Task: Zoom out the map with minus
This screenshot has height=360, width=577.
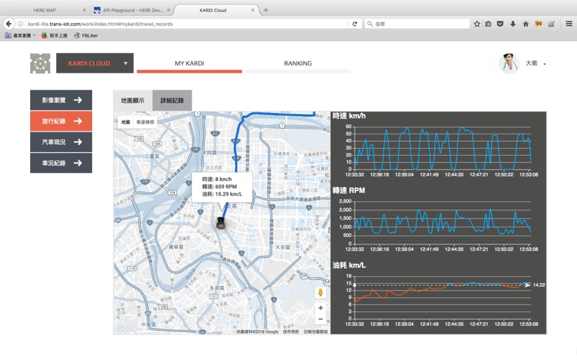Action: point(321,319)
